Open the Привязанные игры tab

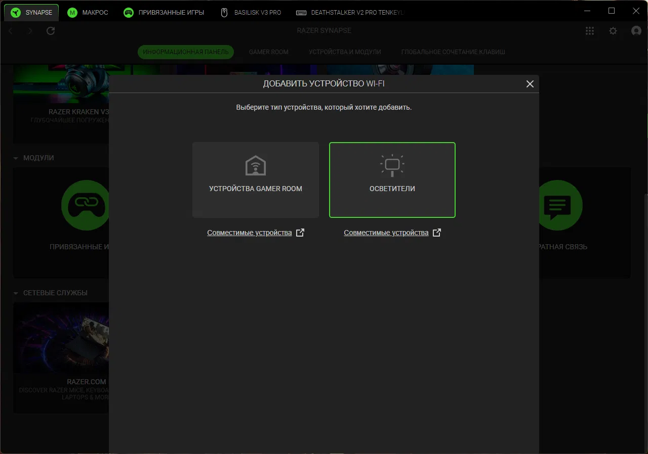[164, 12]
